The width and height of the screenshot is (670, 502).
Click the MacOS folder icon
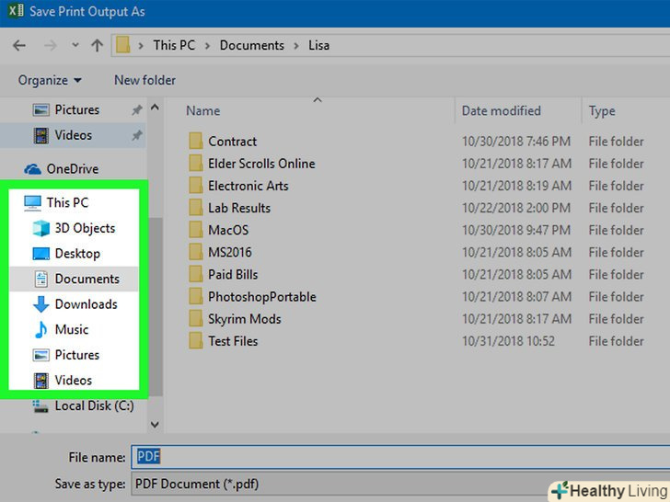click(x=196, y=230)
